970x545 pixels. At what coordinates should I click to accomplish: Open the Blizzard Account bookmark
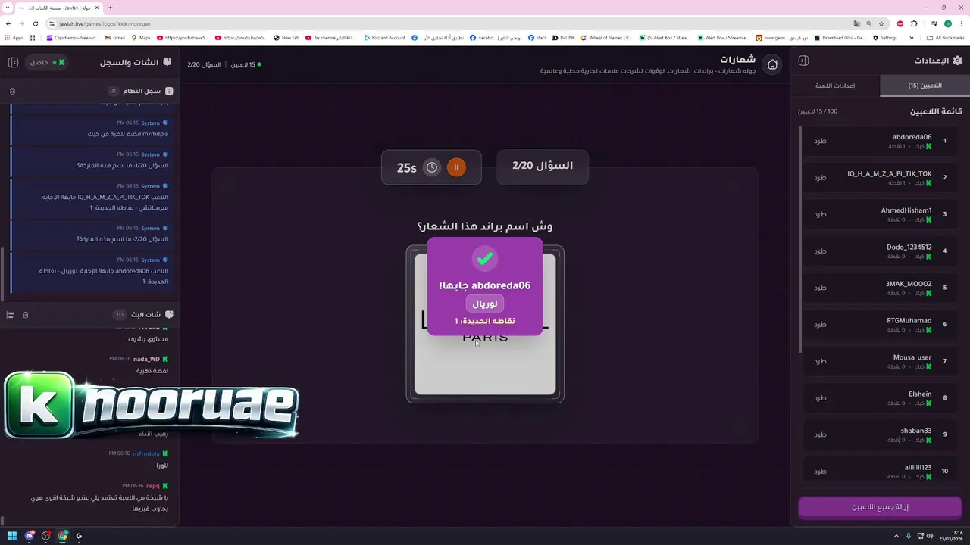click(385, 38)
